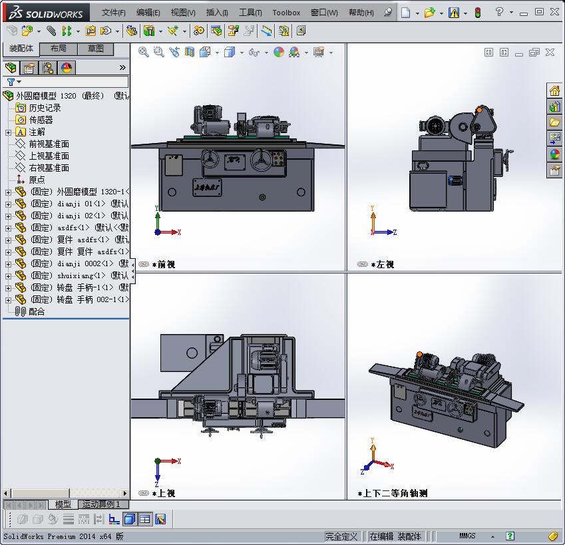Expand the hidden manager tabs chevron
The image size is (565, 545).
pyautogui.click(x=122, y=67)
